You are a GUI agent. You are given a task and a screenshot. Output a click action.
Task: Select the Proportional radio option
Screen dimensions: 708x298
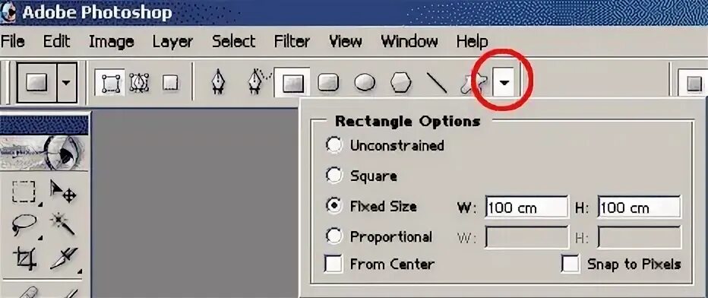point(333,236)
